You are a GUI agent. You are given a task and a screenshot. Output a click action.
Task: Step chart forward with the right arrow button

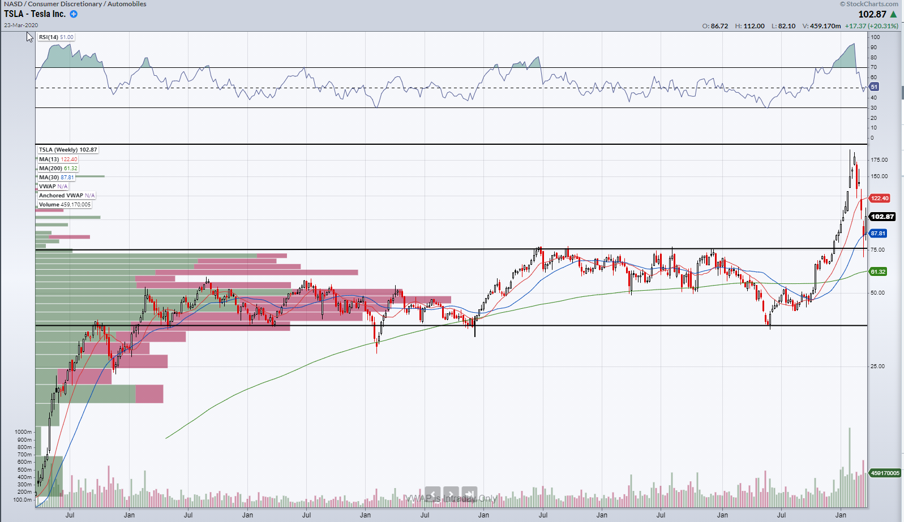click(451, 494)
